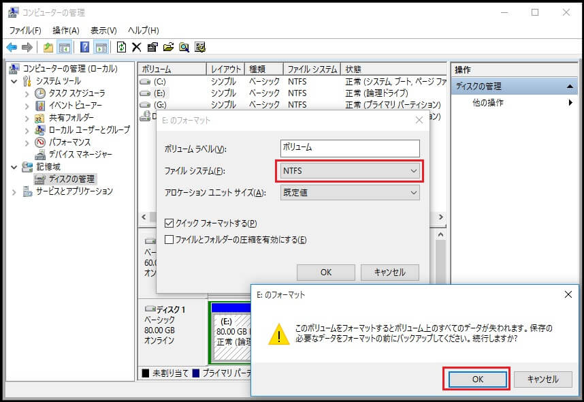The image size is (584, 402).
Task: Expand the ローカル ユーザーとグループ node
Action: tap(27, 131)
